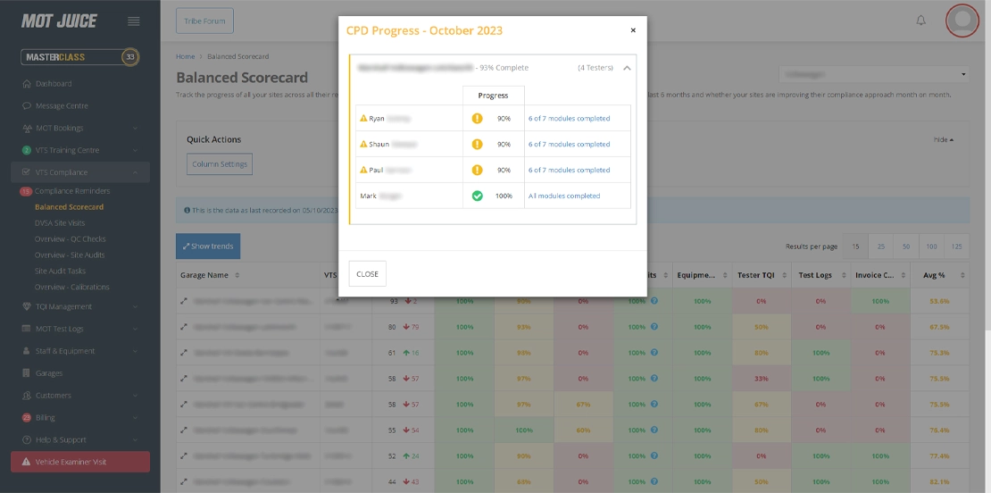This screenshot has width=991, height=493.
Task: Expand the Staff & Equipment sidebar menu
Action: point(80,351)
